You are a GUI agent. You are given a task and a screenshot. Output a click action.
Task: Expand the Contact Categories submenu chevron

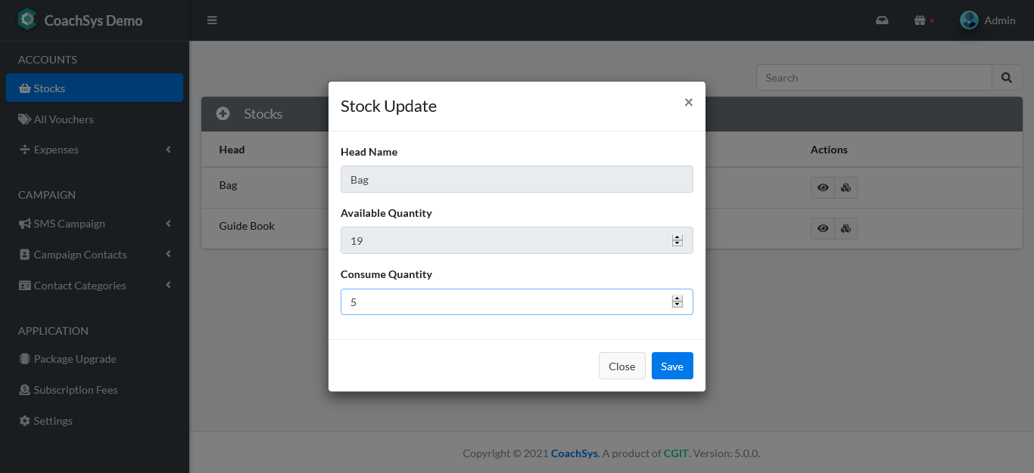tap(168, 286)
